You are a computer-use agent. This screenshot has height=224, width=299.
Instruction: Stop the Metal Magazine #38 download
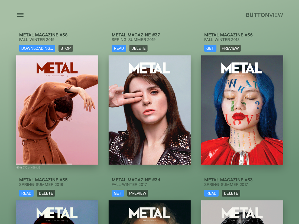coord(66,48)
